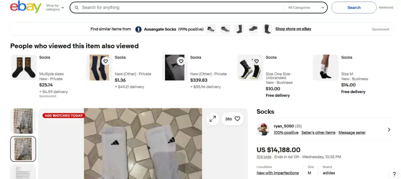The width and height of the screenshot is (401, 179).
Task: Save the $1.36 socks to watchlist
Action: pyautogui.click(x=106, y=61)
